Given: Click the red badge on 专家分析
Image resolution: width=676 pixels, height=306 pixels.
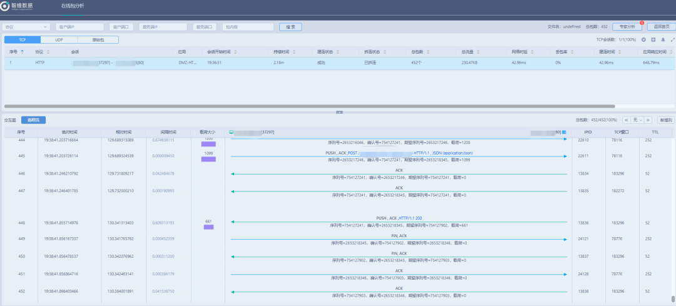Looking at the screenshot, I should (x=642, y=23).
